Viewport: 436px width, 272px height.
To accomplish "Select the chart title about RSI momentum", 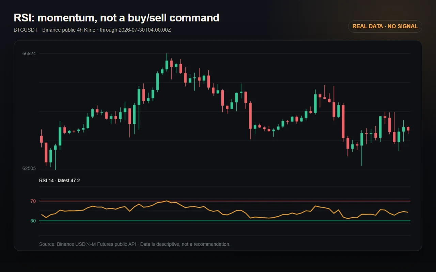I will click(x=116, y=18).
